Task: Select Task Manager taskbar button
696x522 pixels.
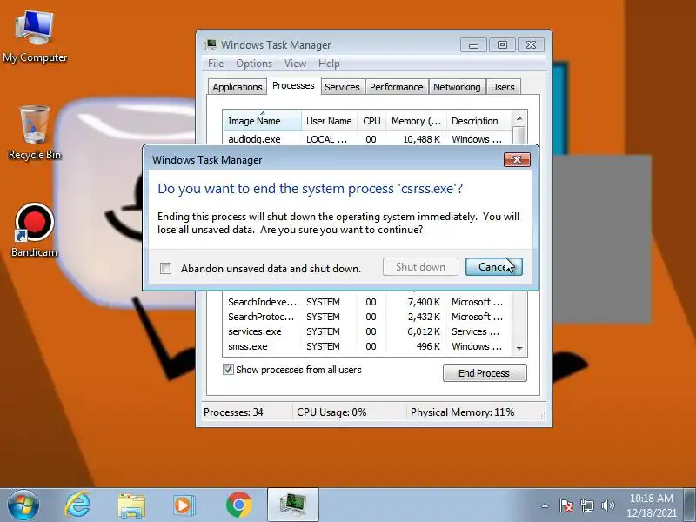Action: [293, 505]
